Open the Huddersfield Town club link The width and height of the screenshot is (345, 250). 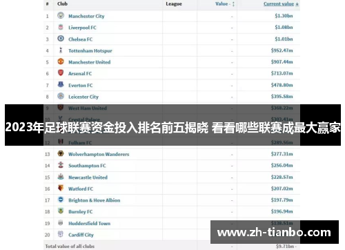pos(89,224)
